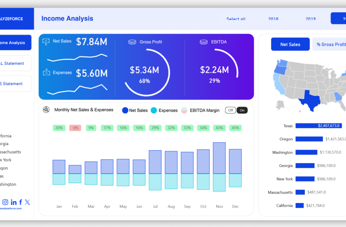Viewport: 346px width, 227px height.
Task: Click the Monthly Net Sales chart icon
Action: tap(46, 110)
